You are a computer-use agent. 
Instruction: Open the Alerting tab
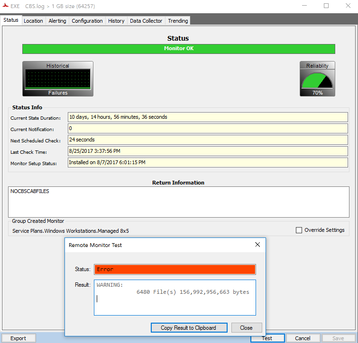pos(57,21)
